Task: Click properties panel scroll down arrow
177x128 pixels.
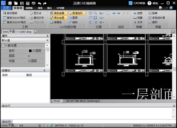Action: tap(47, 65)
